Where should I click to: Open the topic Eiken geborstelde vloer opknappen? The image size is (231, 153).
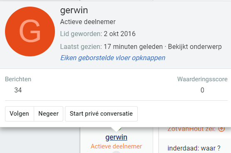113,58
